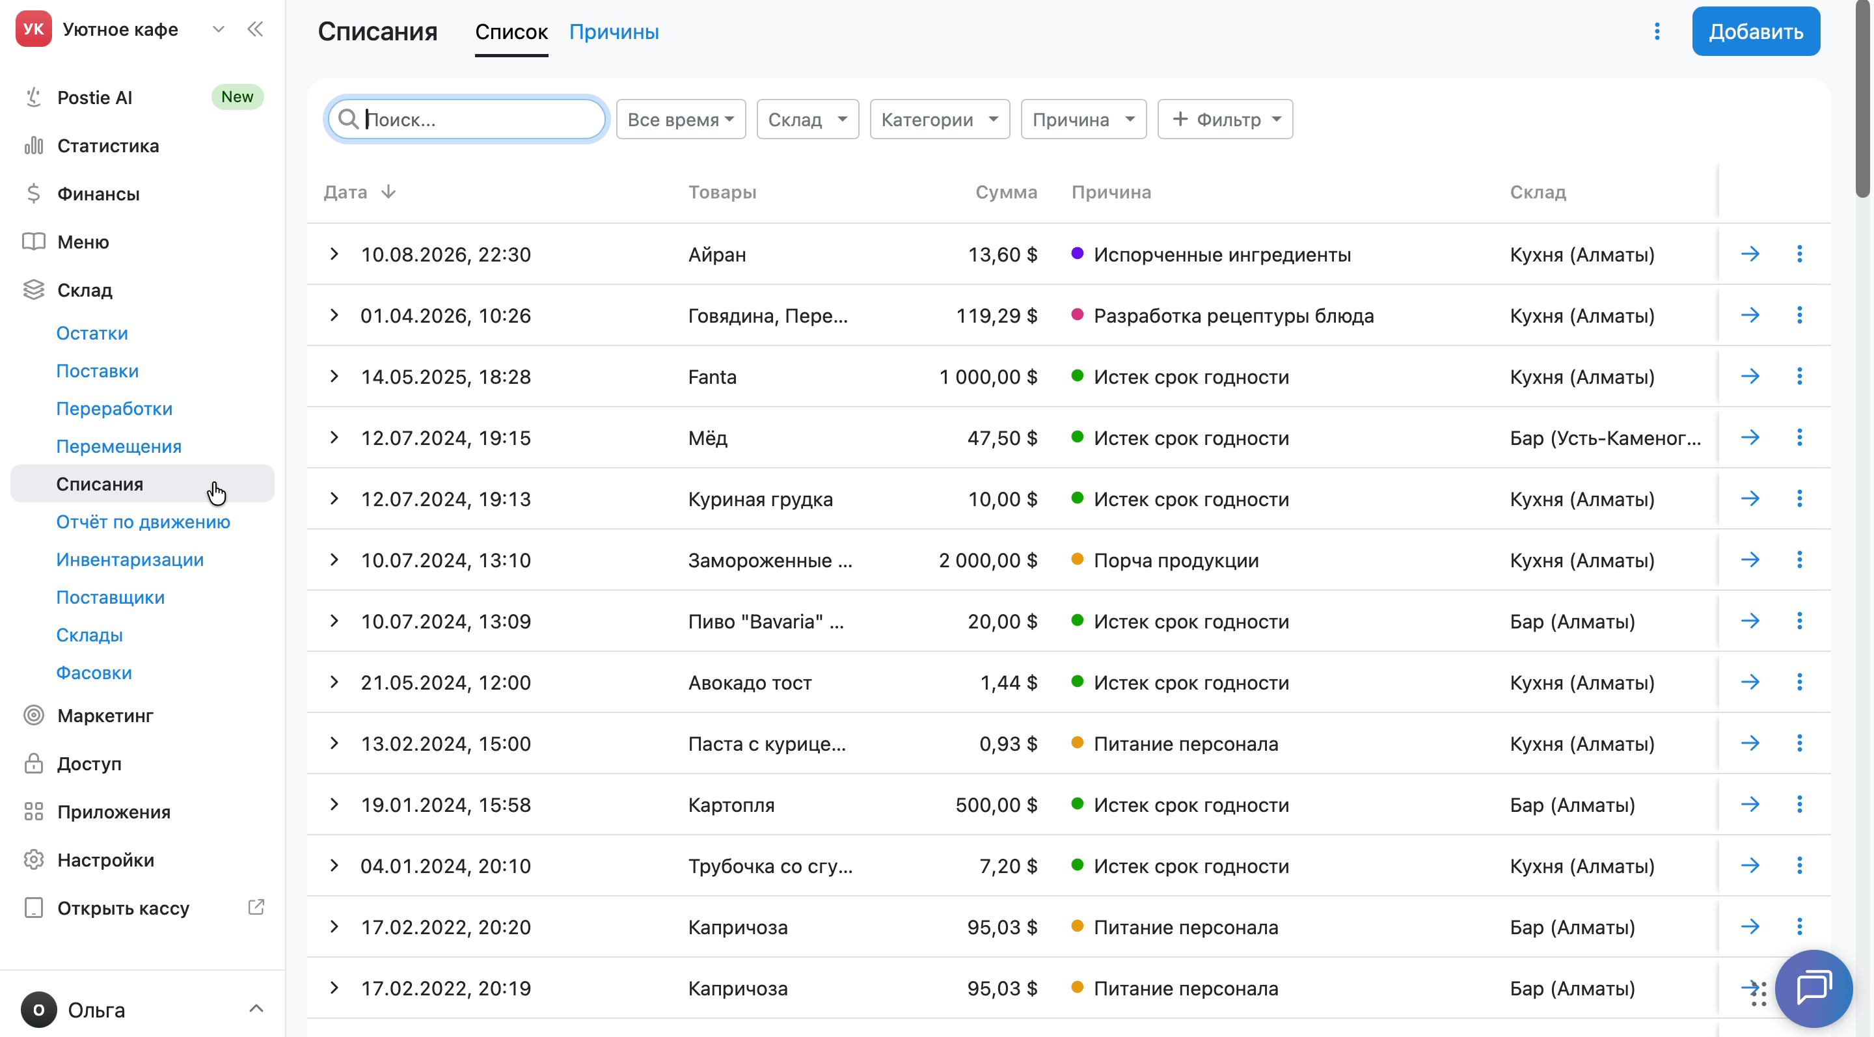Screen dimensions: 1874x1037
Task: Open row actions for Fanta write-off
Action: click(x=1800, y=376)
